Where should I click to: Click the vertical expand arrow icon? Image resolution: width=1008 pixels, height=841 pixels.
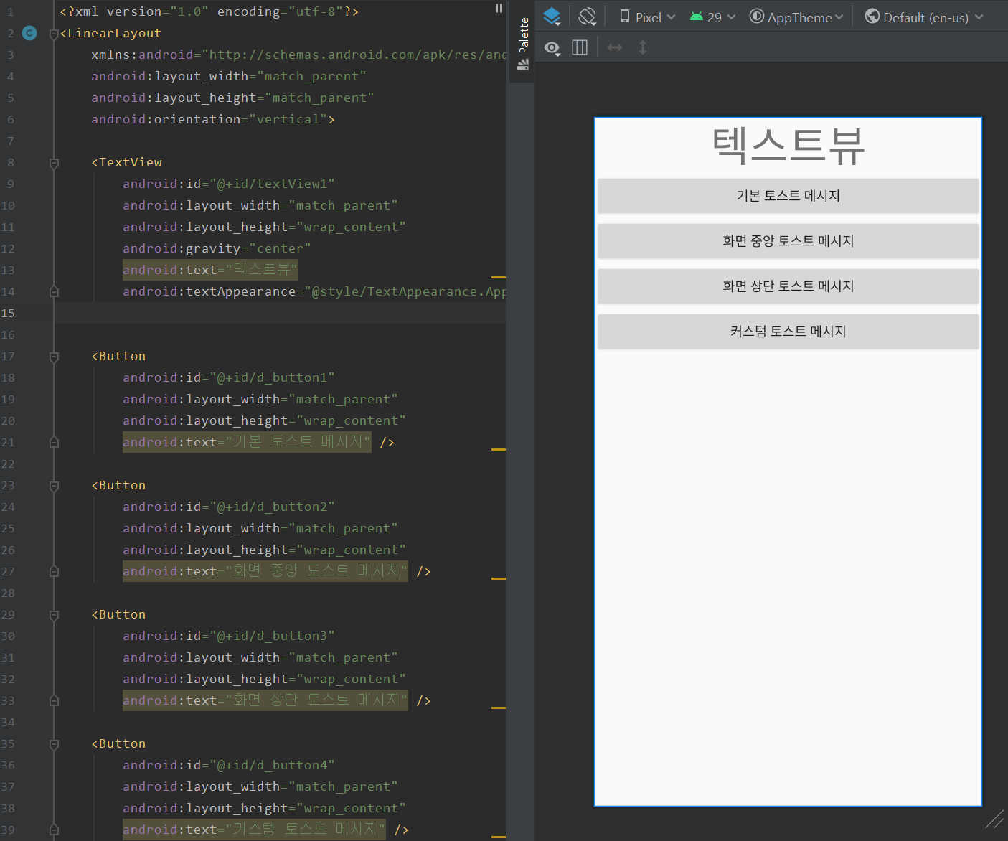(x=643, y=48)
